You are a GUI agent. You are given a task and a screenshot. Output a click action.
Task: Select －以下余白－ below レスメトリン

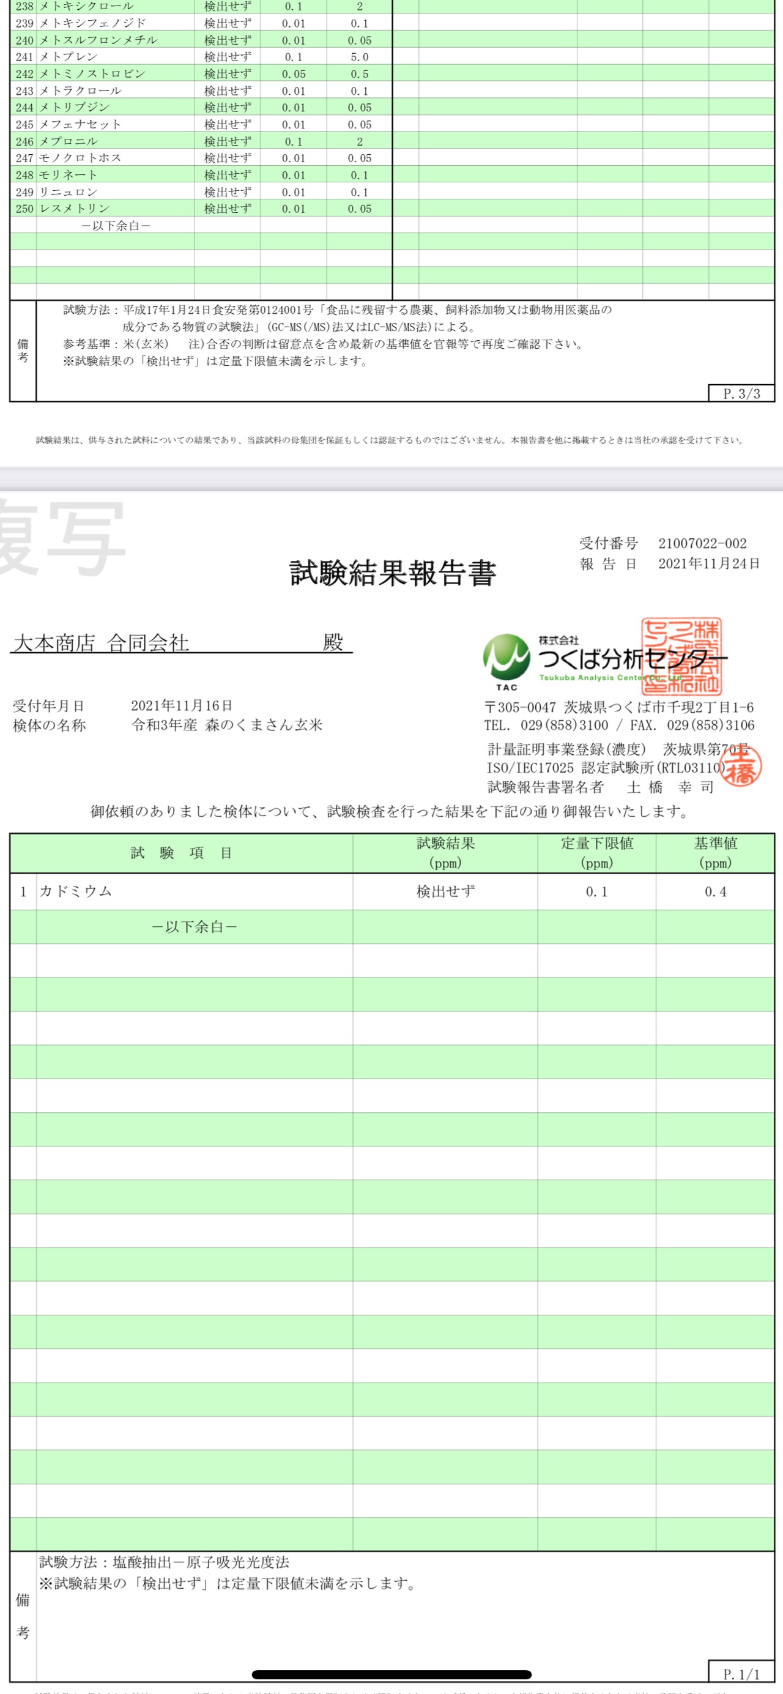[x=116, y=226]
